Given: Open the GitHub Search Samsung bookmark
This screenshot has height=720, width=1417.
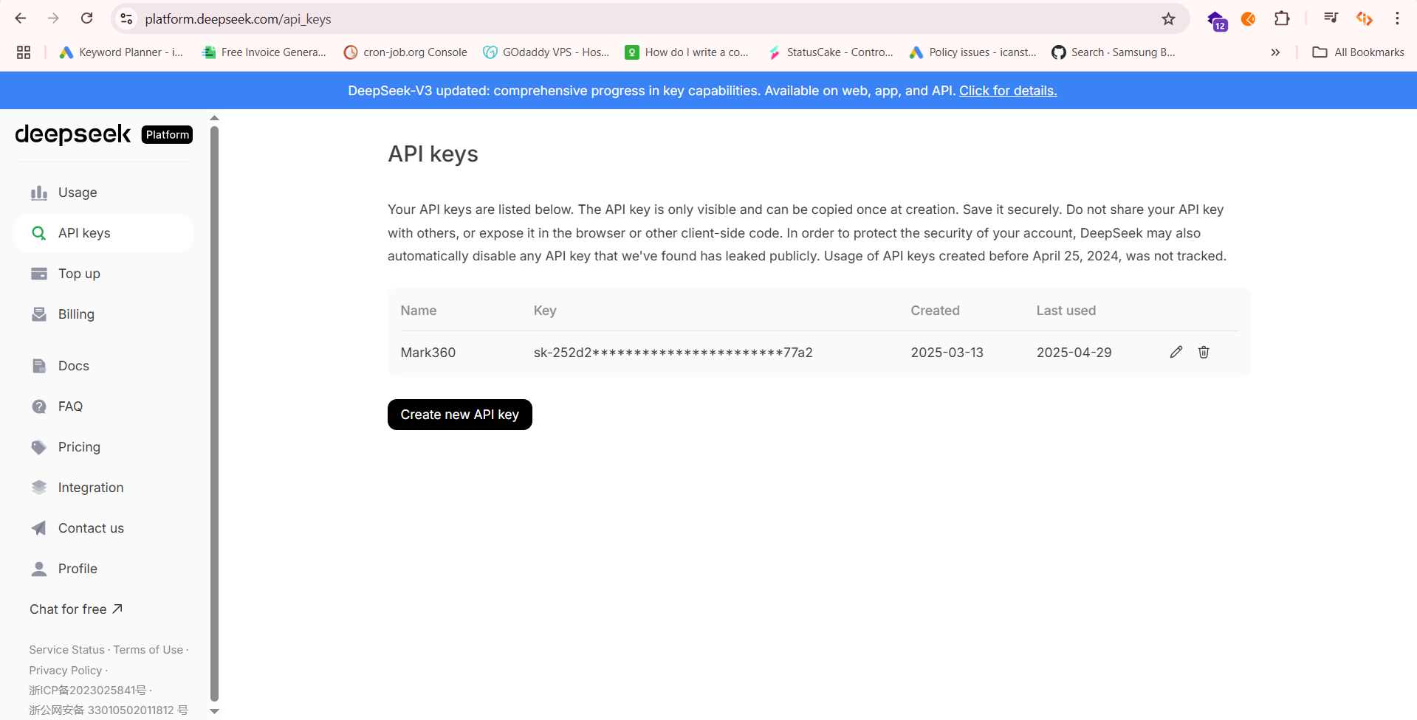Looking at the screenshot, I should point(1114,52).
